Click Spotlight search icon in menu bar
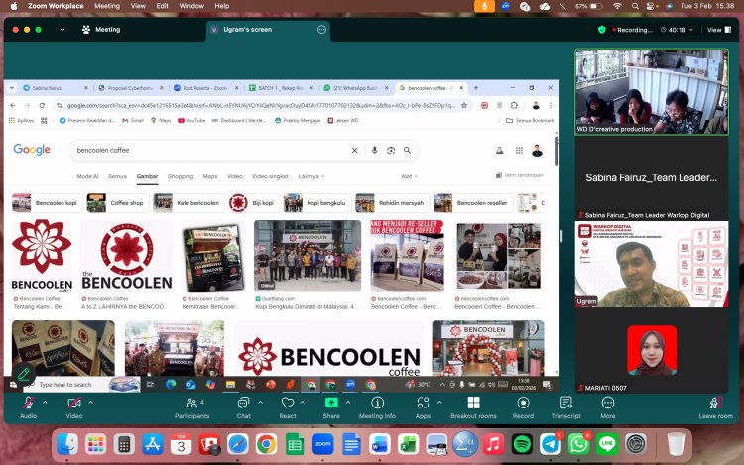Image resolution: width=744 pixels, height=465 pixels. pos(635,6)
